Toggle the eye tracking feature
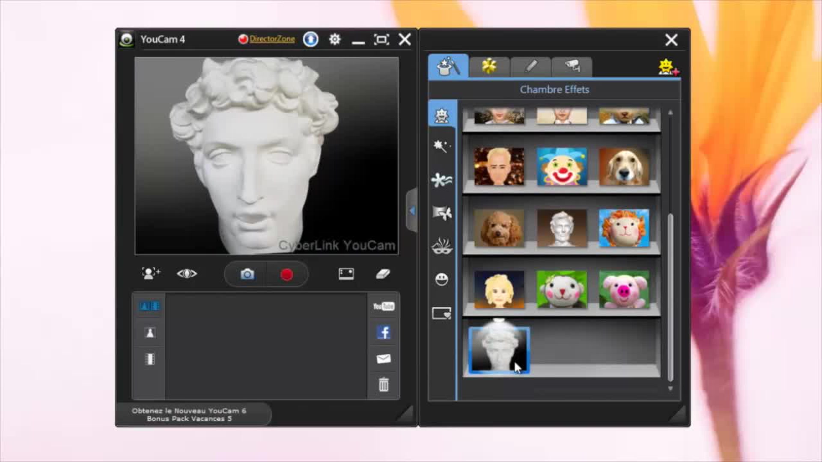This screenshot has height=462, width=822. (187, 274)
